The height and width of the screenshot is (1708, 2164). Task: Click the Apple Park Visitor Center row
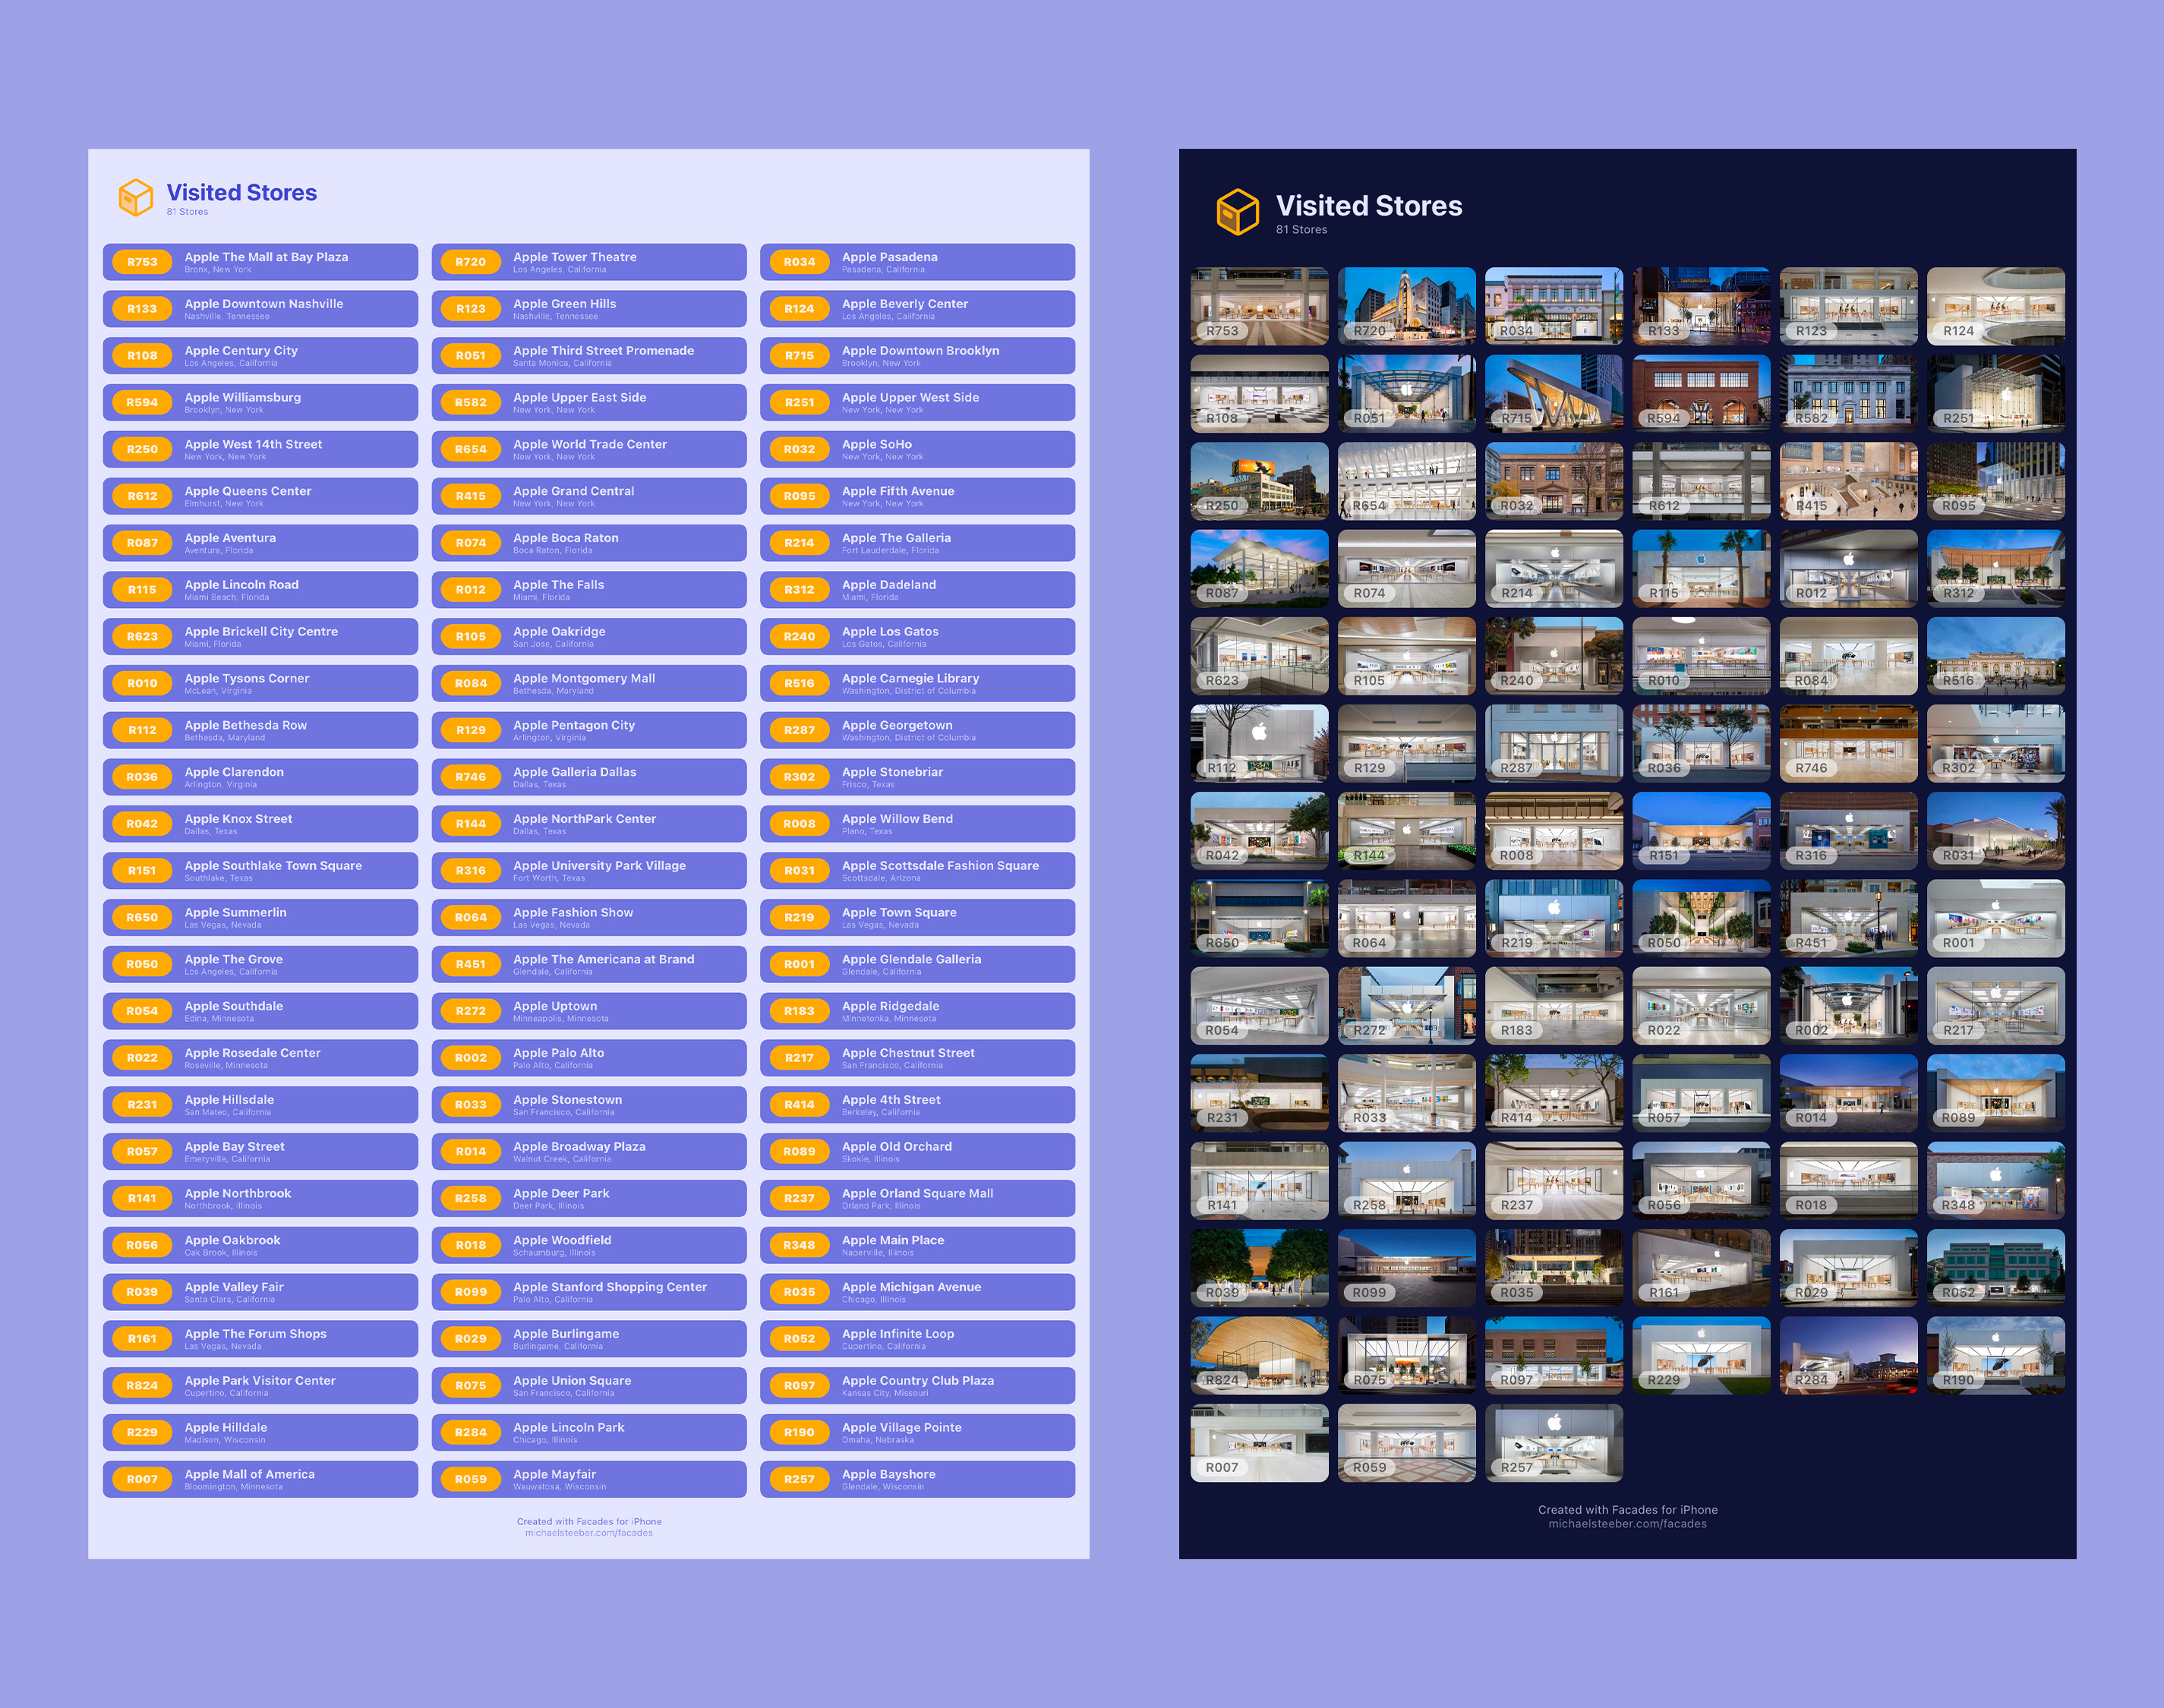[x=260, y=1385]
